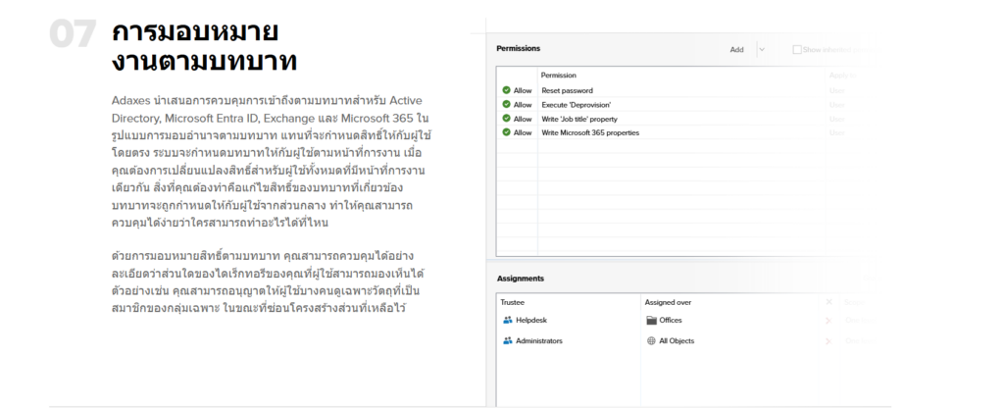Expand the chevron on the All Objects row

coord(828,340)
